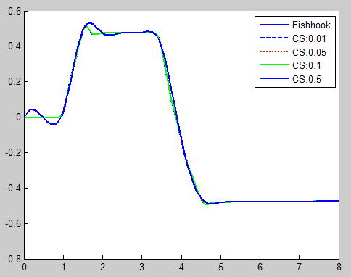Click the Fishhook legend label
Screen dimensions: 351x277
coord(311,25)
